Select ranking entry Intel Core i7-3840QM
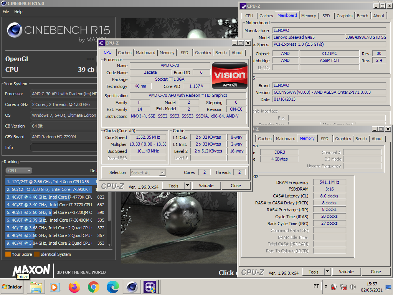The height and width of the screenshot is (295, 393). point(55,220)
